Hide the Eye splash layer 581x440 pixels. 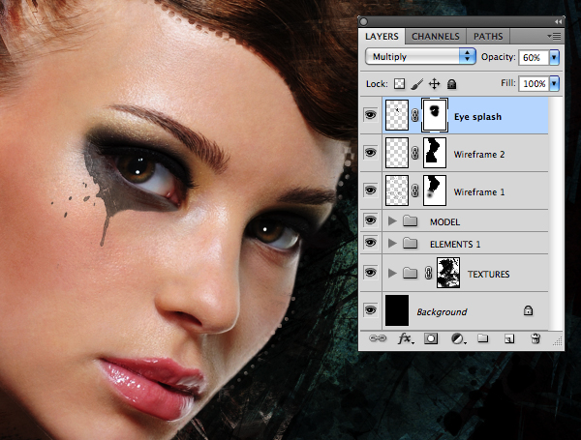pos(370,115)
